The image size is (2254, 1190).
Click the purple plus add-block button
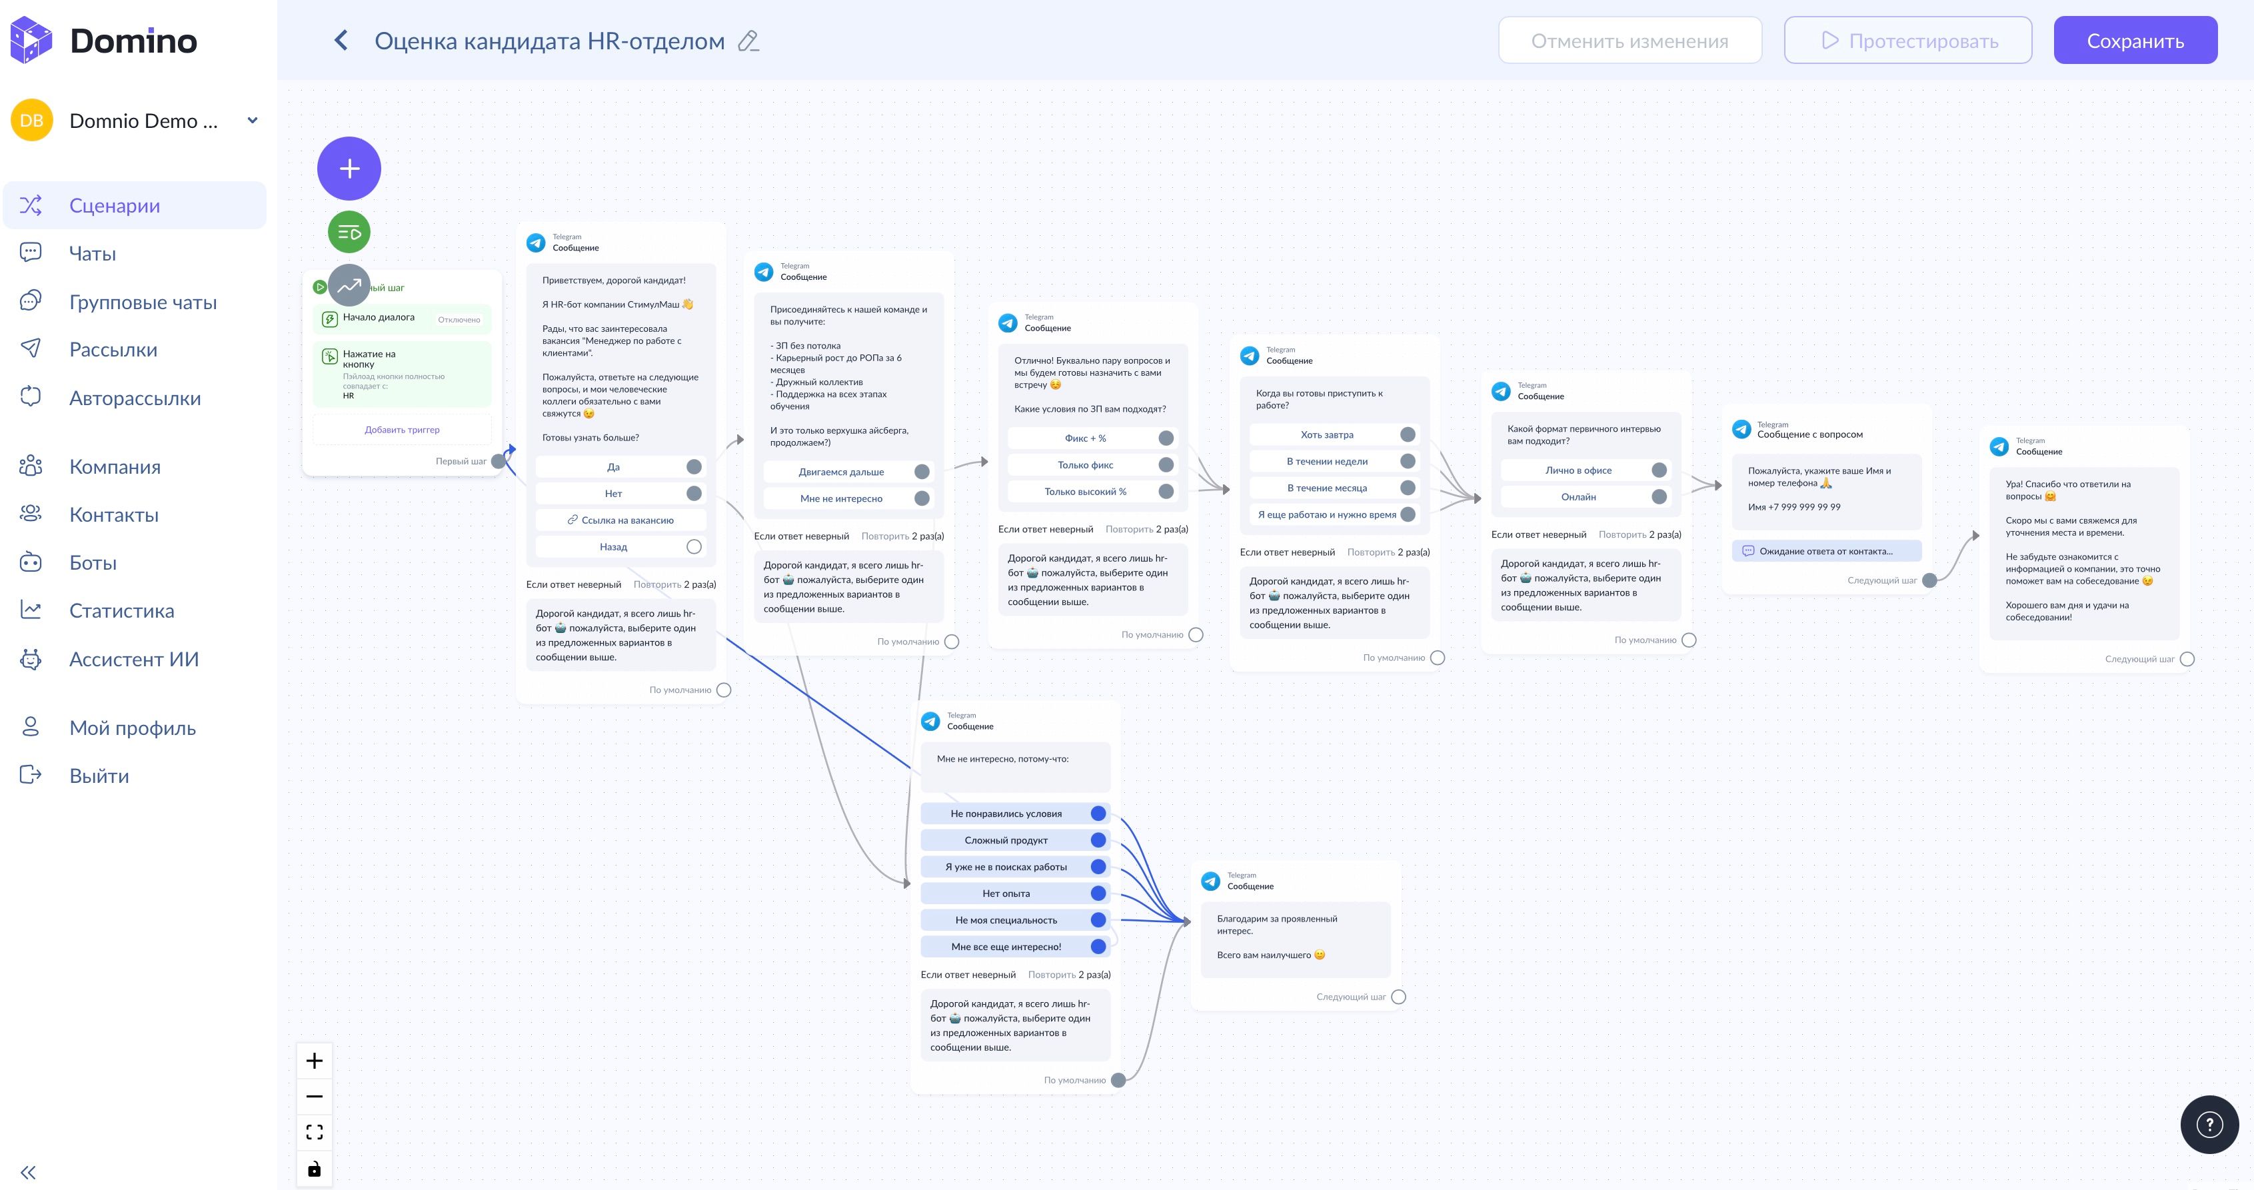click(349, 169)
